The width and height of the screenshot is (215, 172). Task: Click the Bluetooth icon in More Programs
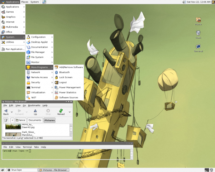pos(56,72)
